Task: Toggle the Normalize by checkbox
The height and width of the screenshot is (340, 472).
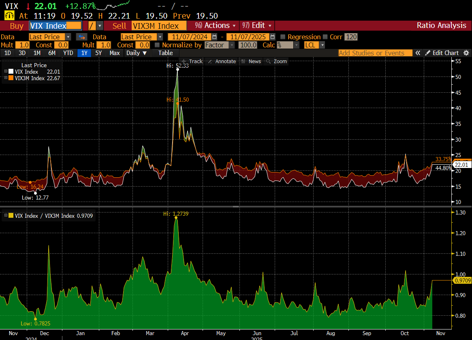Action: click(x=157, y=45)
